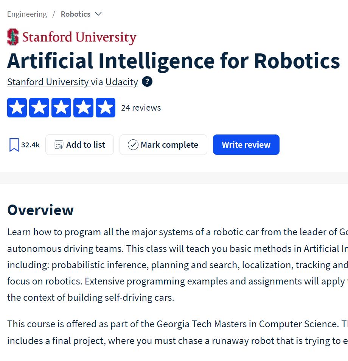
Task: Open the Robotics breadcrumb subject
Action: [x=76, y=14]
